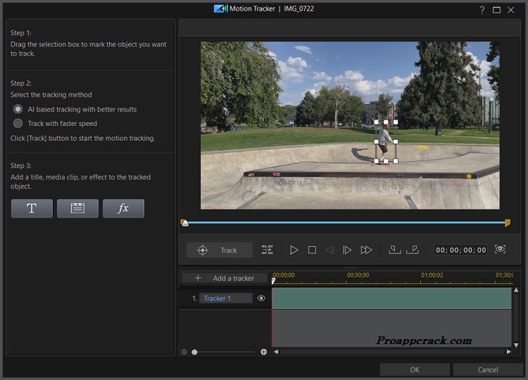
Task: Open the help question mark icon
Action: tap(482, 9)
